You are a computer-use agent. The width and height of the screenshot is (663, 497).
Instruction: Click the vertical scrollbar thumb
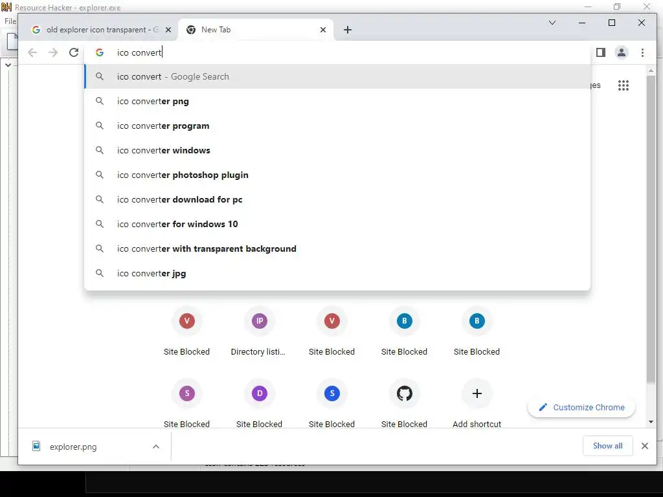(x=651, y=230)
